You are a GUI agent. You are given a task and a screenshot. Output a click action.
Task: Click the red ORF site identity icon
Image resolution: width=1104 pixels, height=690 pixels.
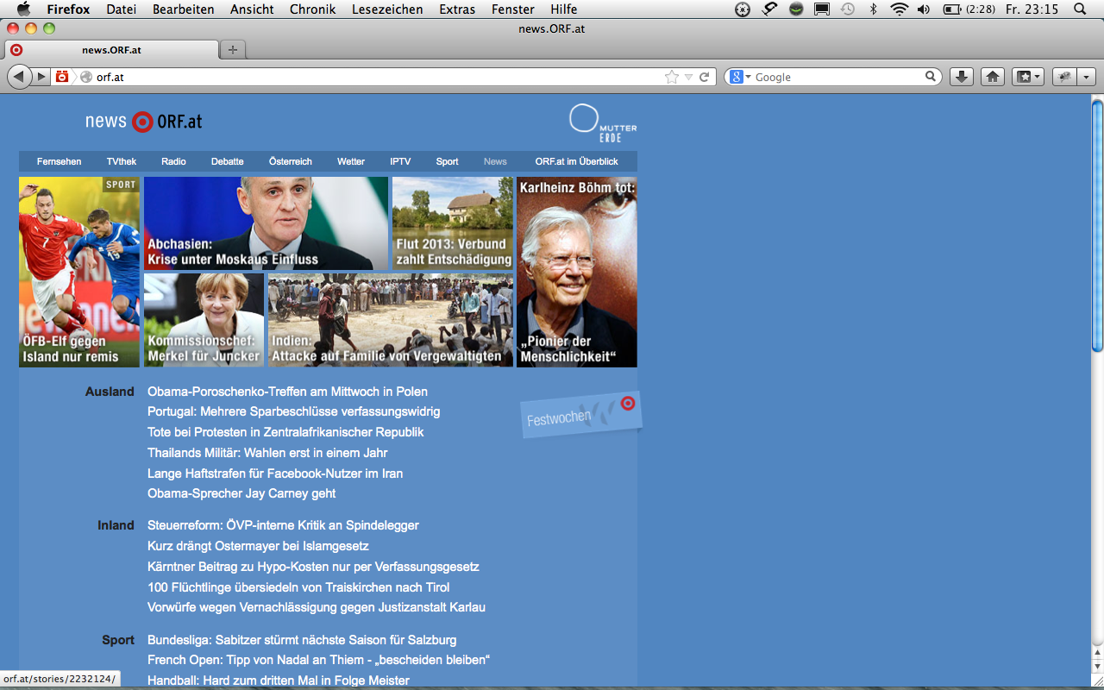(62, 77)
